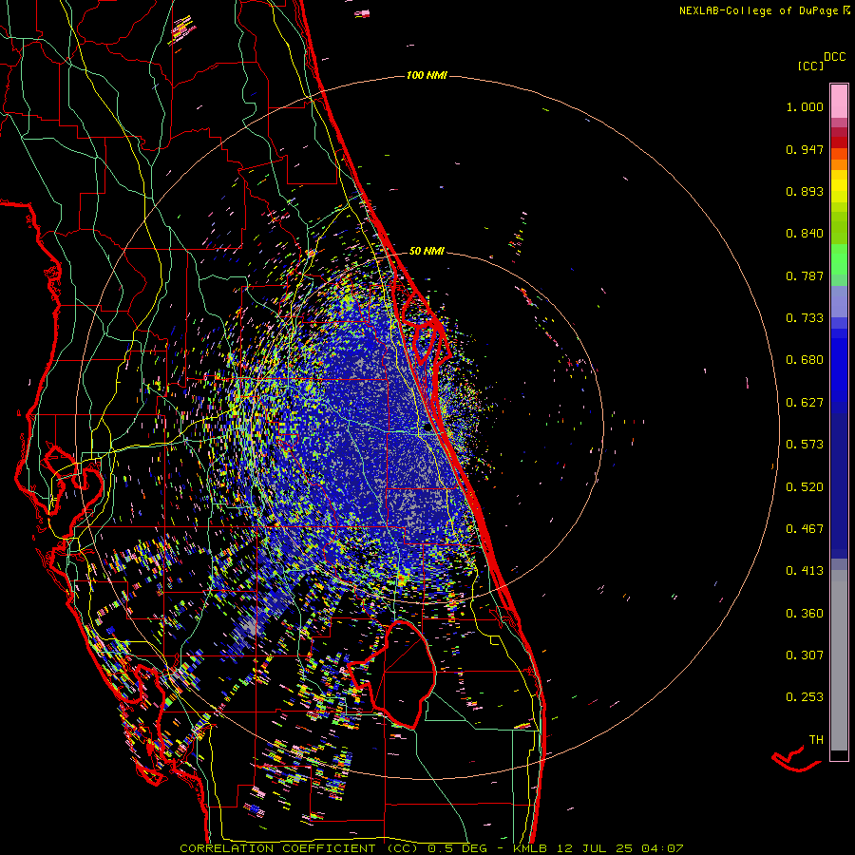The image size is (855, 855).
Task: Click the 0.413 scale value
Action: click(x=805, y=571)
